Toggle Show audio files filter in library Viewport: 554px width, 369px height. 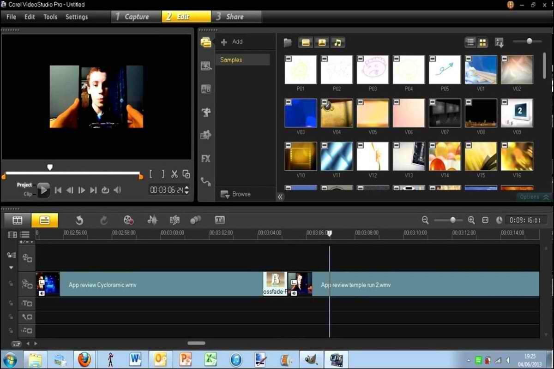[337, 43]
